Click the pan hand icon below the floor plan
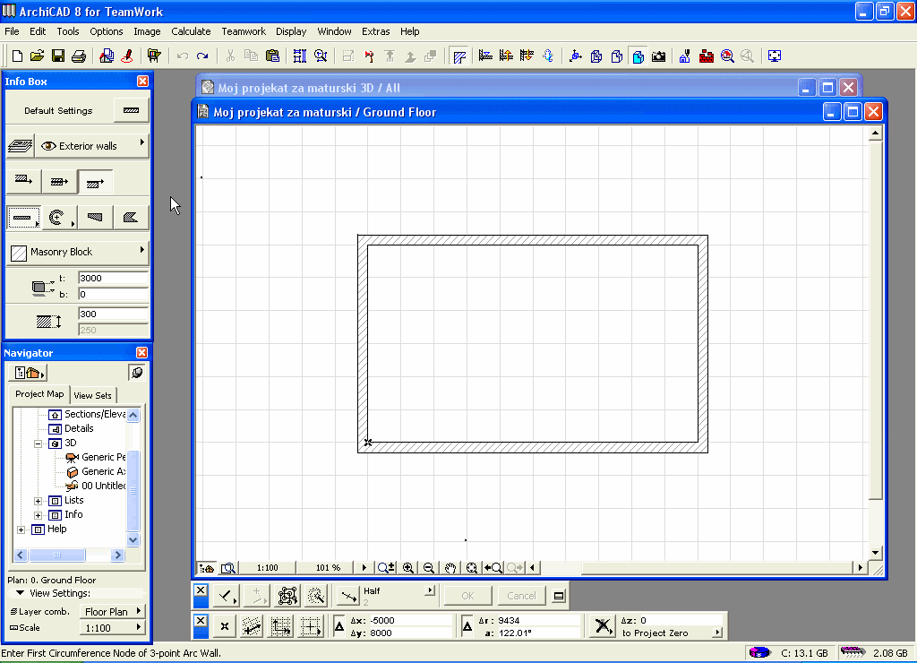917x663 pixels. coord(450,568)
